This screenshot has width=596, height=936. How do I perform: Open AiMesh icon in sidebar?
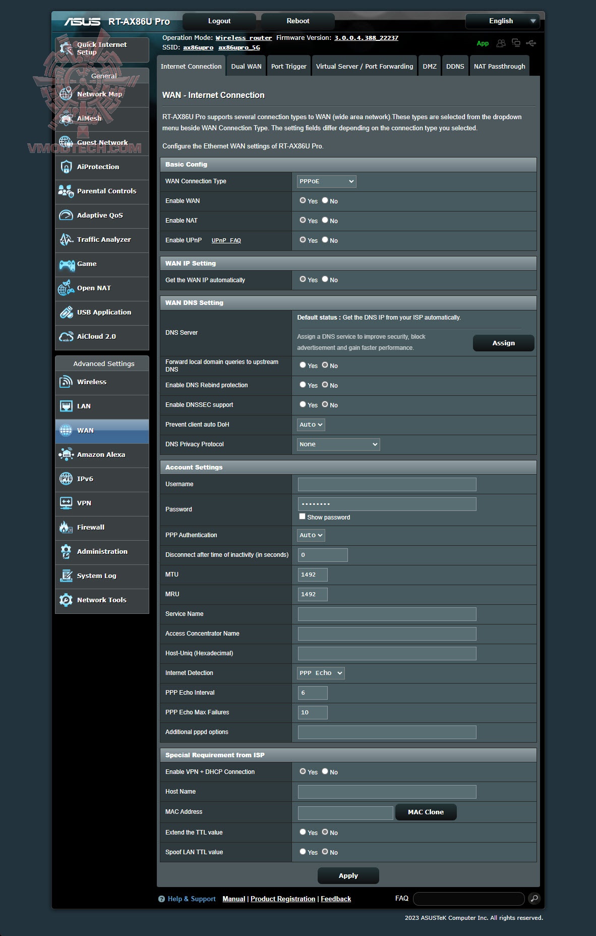(x=66, y=118)
